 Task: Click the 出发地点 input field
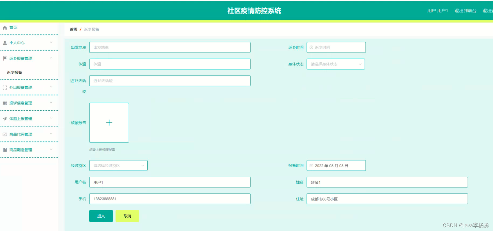pos(170,47)
